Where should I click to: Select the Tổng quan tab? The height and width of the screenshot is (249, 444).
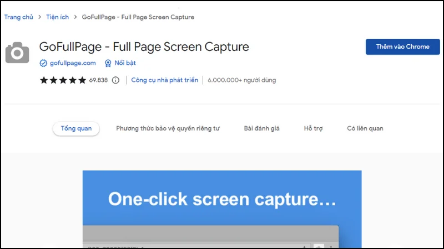[x=76, y=128]
